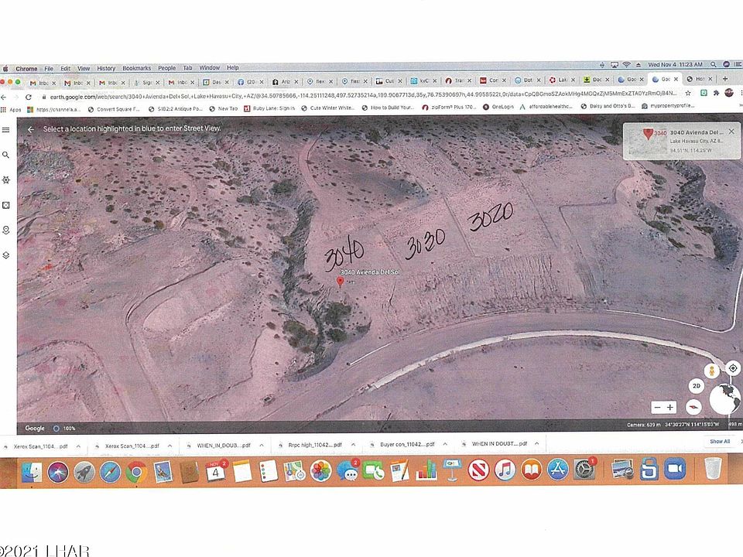This screenshot has width=743, height=557.
Task: Open Zoom from the Dock
Action: (x=674, y=470)
